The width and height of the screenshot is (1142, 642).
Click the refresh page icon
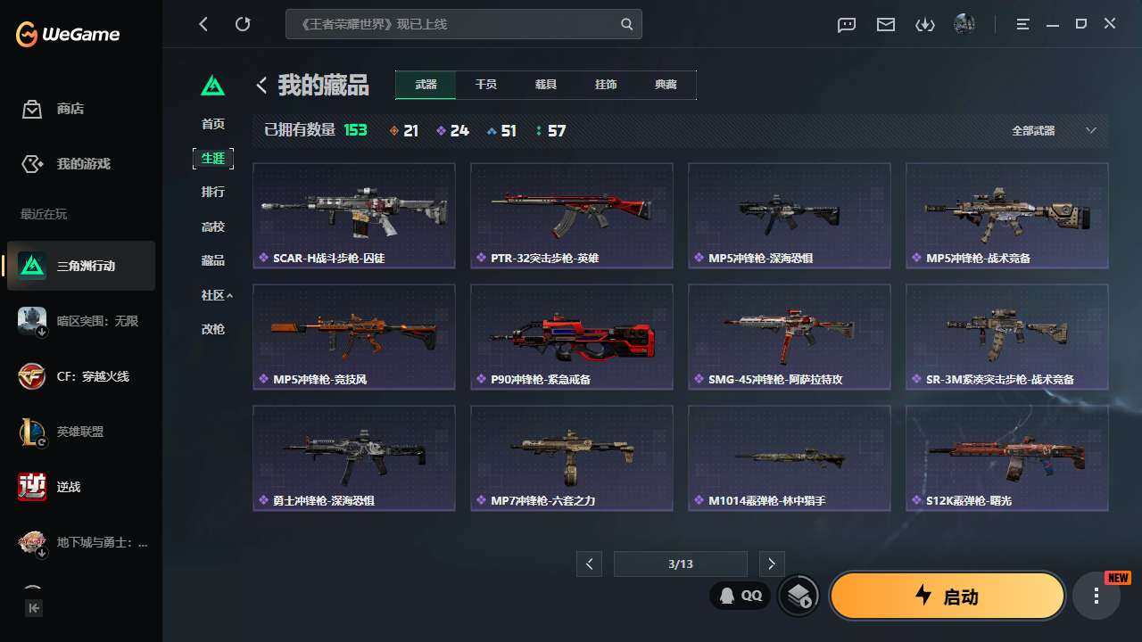[243, 24]
